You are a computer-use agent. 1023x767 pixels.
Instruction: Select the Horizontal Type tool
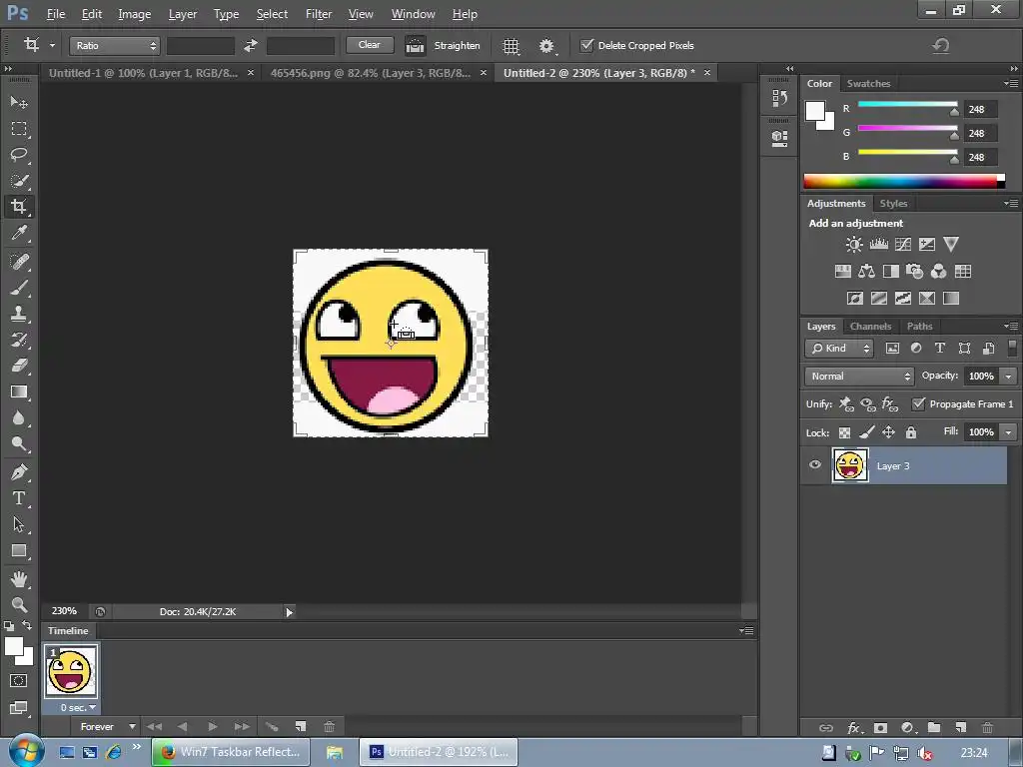click(19, 498)
